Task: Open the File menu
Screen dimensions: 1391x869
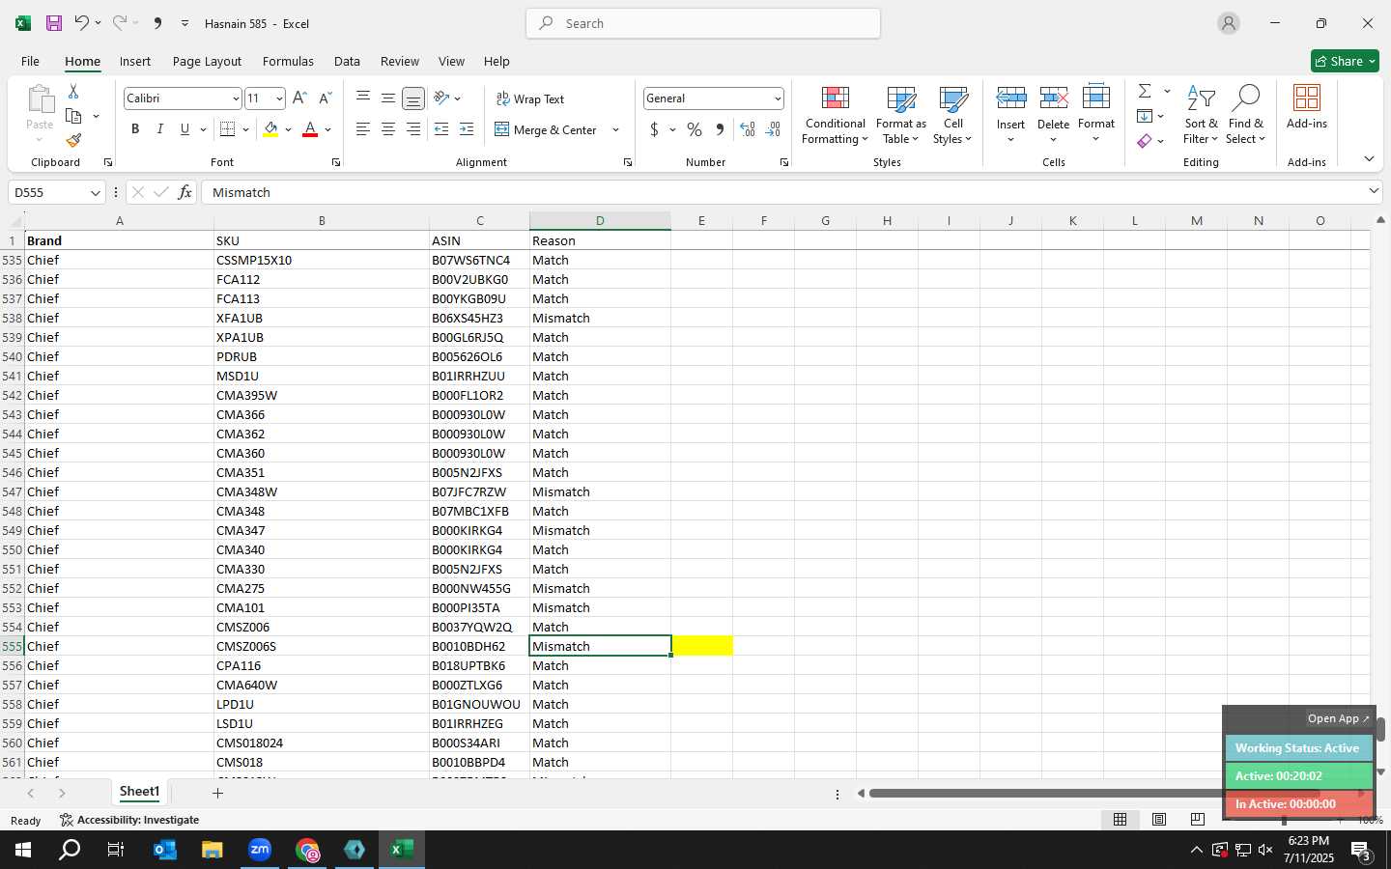Action: (30, 61)
